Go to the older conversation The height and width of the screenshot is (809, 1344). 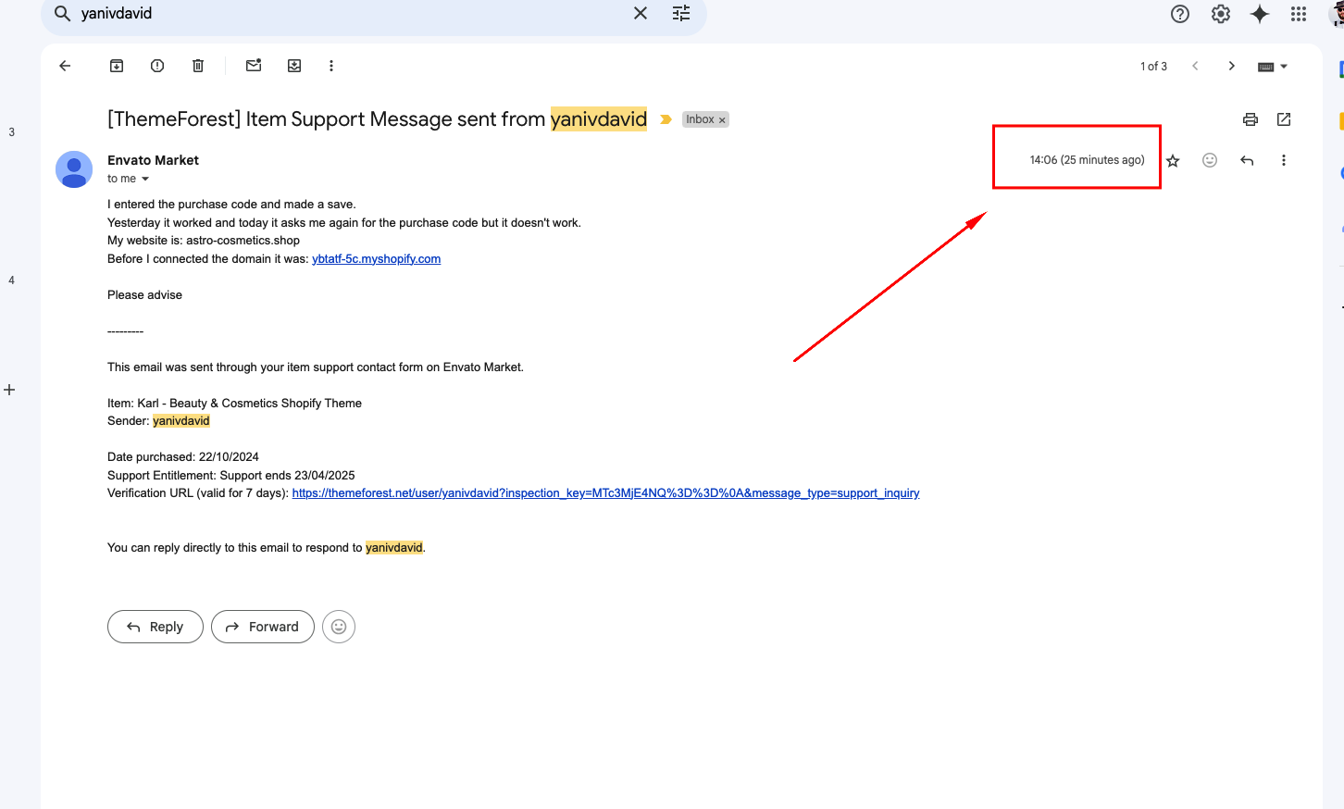[1231, 66]
